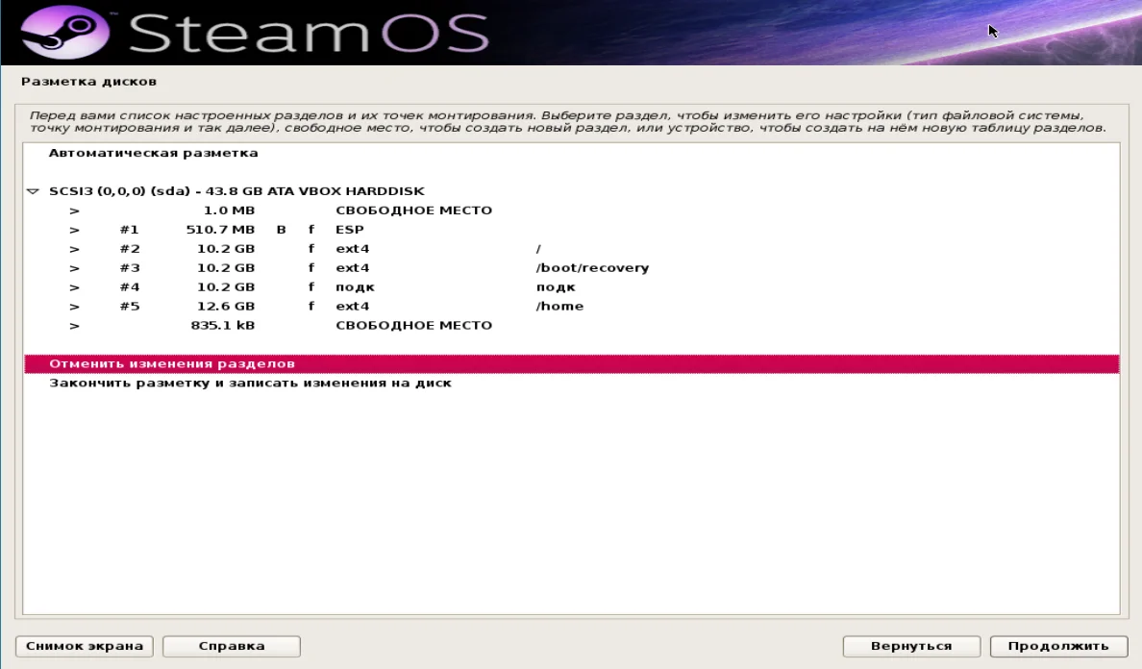Click the f format flag on partition #4
The height and width of the screenshot is (669, 1142).
[311, 286]
